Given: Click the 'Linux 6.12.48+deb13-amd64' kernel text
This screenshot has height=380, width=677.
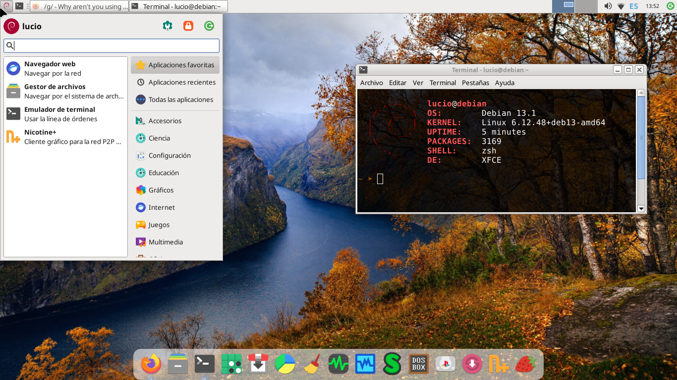Looking at the screenshot, I should 544,123.
